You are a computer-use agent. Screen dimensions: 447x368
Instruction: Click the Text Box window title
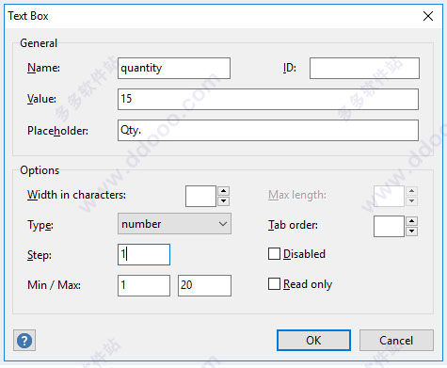[28, 16]
